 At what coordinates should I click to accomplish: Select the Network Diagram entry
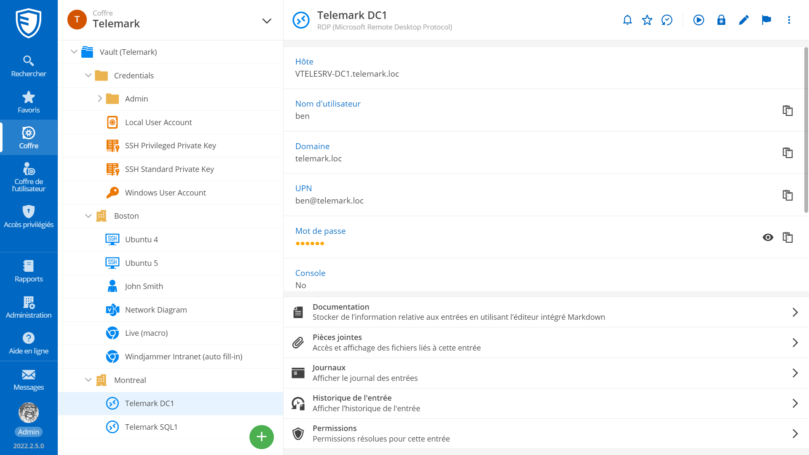(156, 310)
